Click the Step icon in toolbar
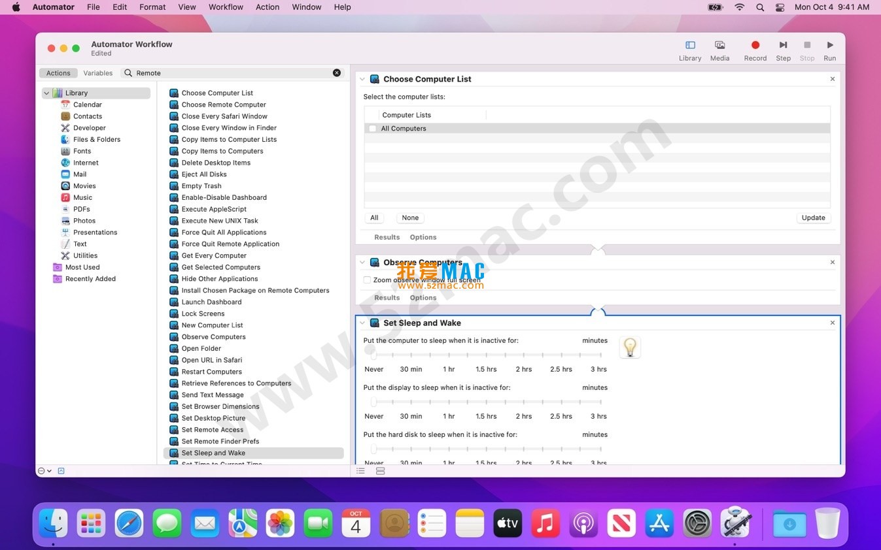The height and width of the screenshot is (550, 881). click(x=783, y=46)
